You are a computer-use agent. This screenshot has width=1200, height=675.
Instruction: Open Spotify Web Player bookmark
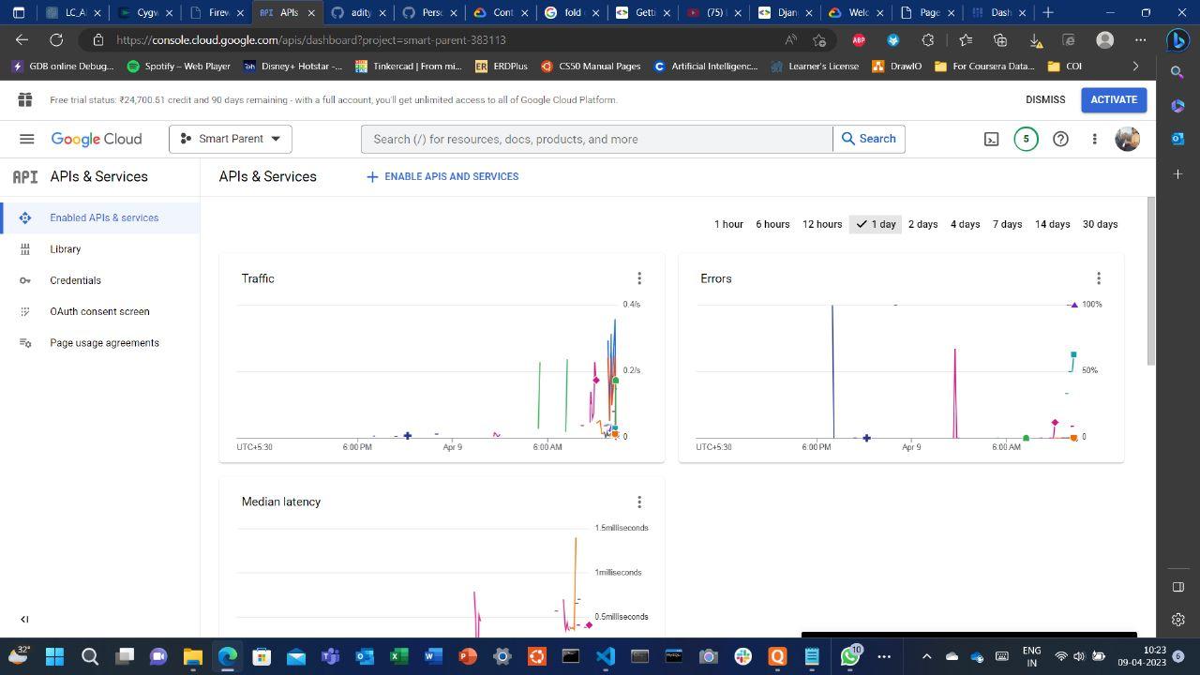178,66
